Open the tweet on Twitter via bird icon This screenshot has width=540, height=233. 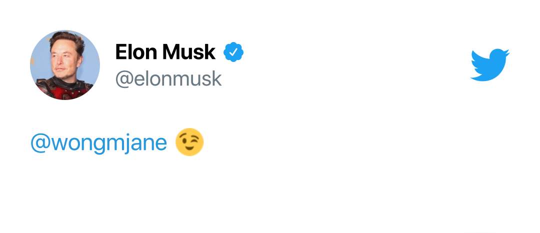click(x=489, y=65)
